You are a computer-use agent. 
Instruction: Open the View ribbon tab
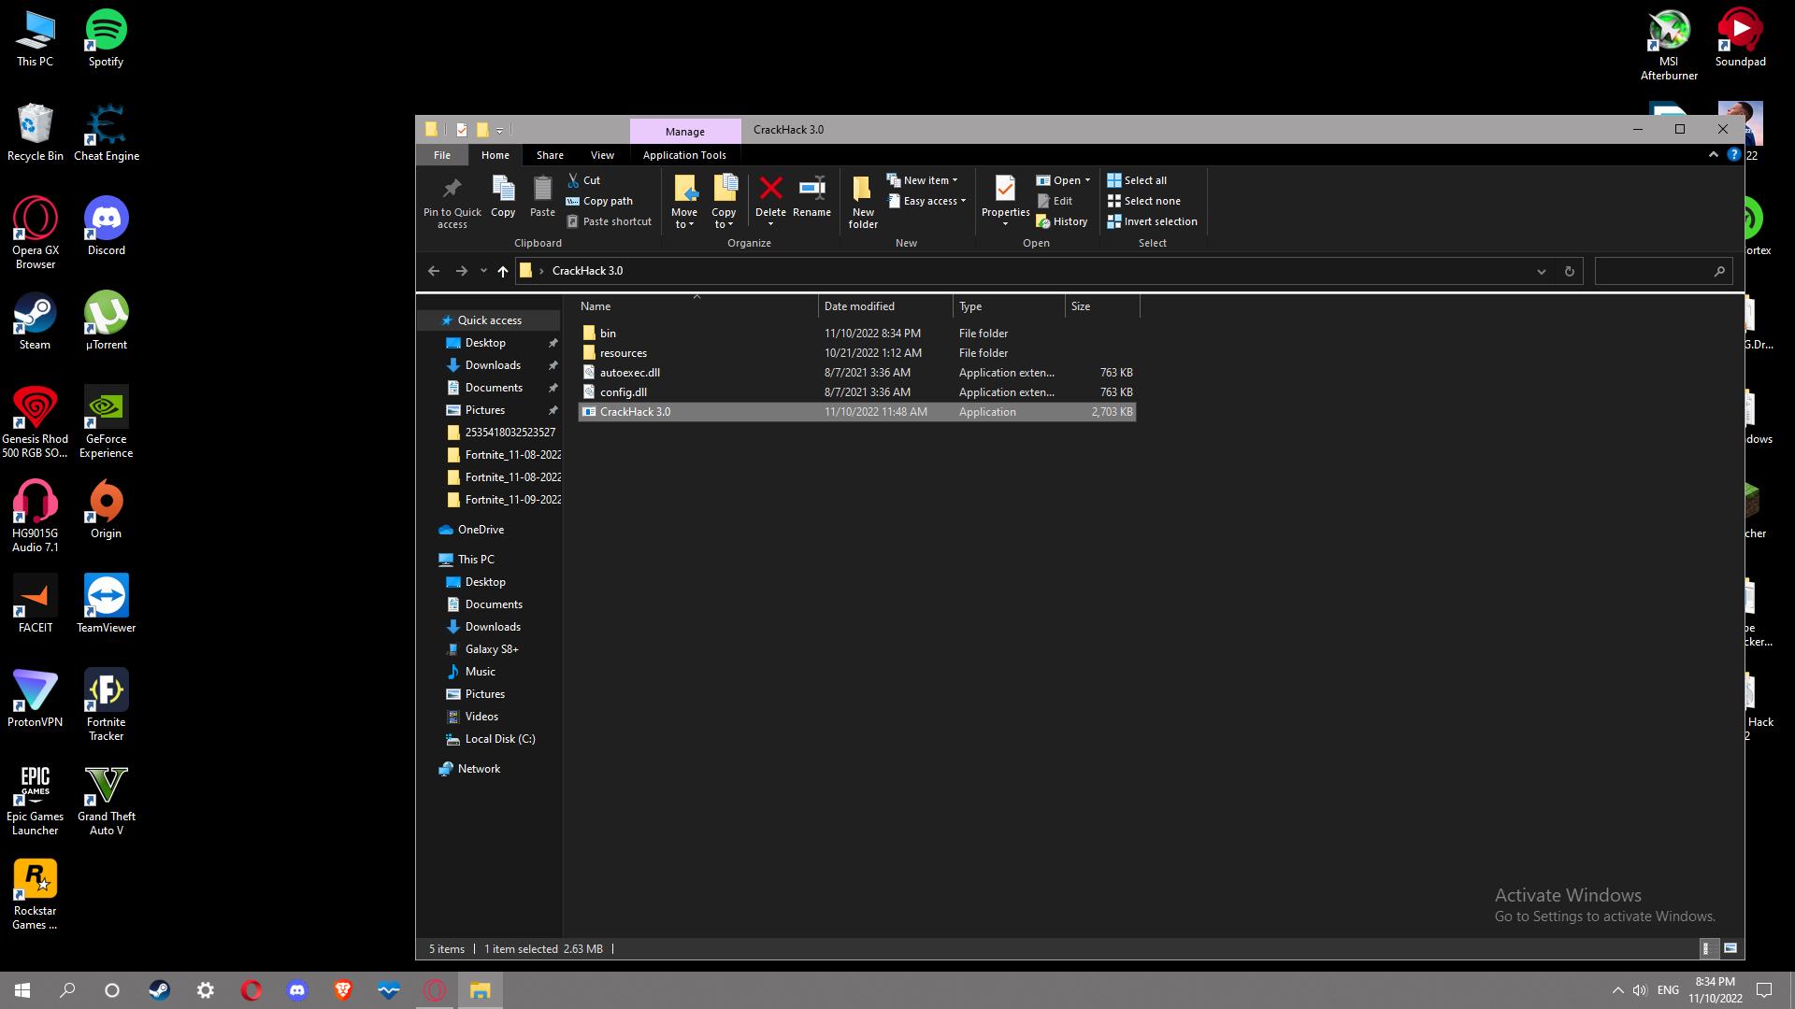[602, 155]
